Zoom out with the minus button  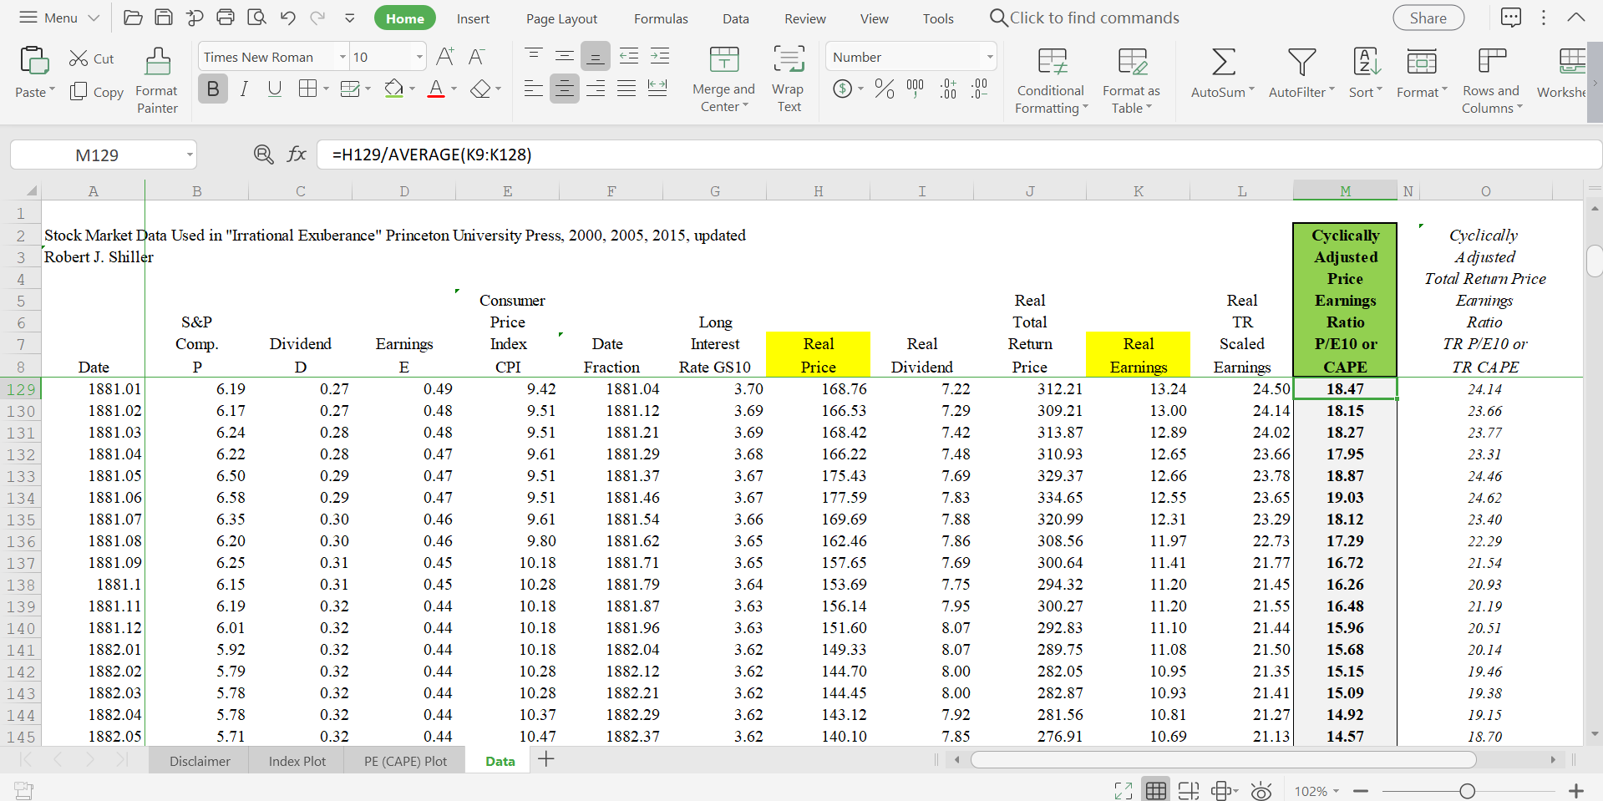click(1361, 791)
